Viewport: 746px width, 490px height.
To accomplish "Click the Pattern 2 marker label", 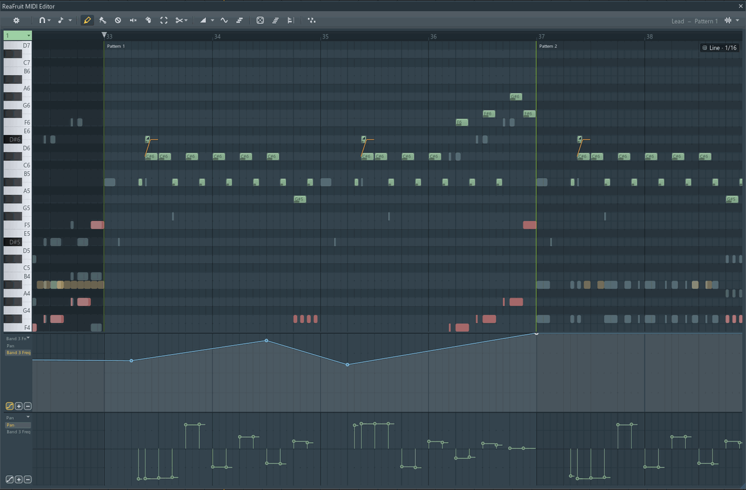I will click(x=548, y=47).
